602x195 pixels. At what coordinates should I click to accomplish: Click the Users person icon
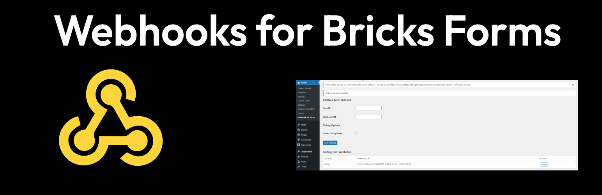click(x=299, y=161)
